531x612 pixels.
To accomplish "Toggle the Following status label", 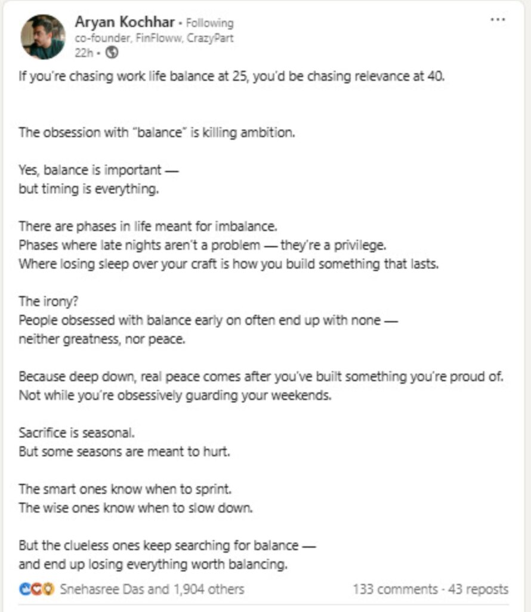I will click(209, 23).
